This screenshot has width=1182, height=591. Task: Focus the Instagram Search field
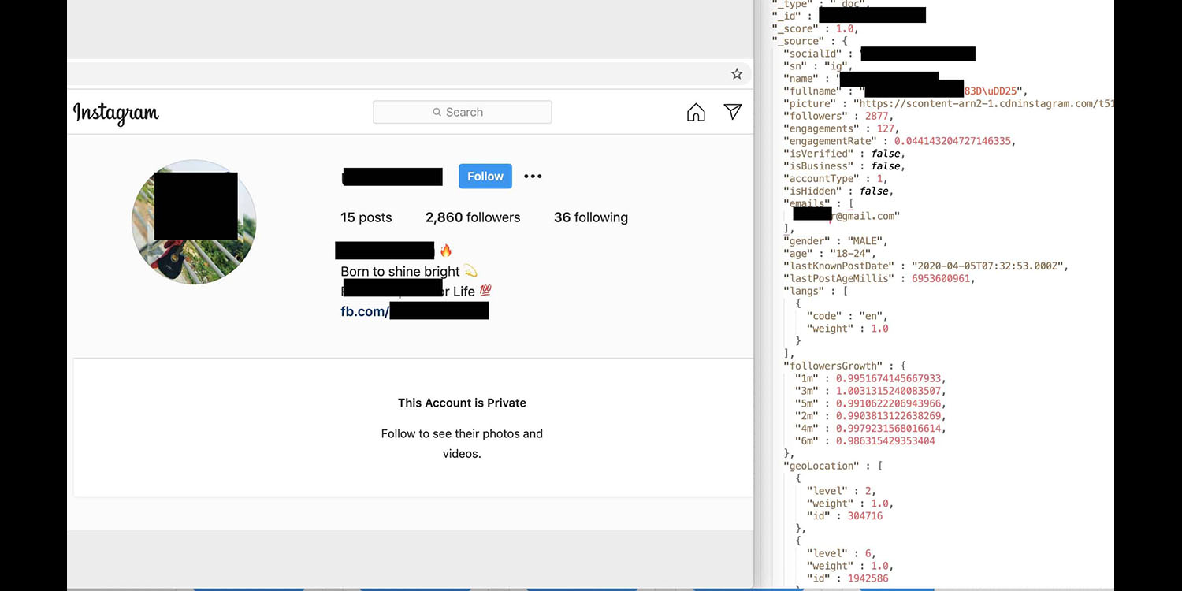click(x=473, y=113)
